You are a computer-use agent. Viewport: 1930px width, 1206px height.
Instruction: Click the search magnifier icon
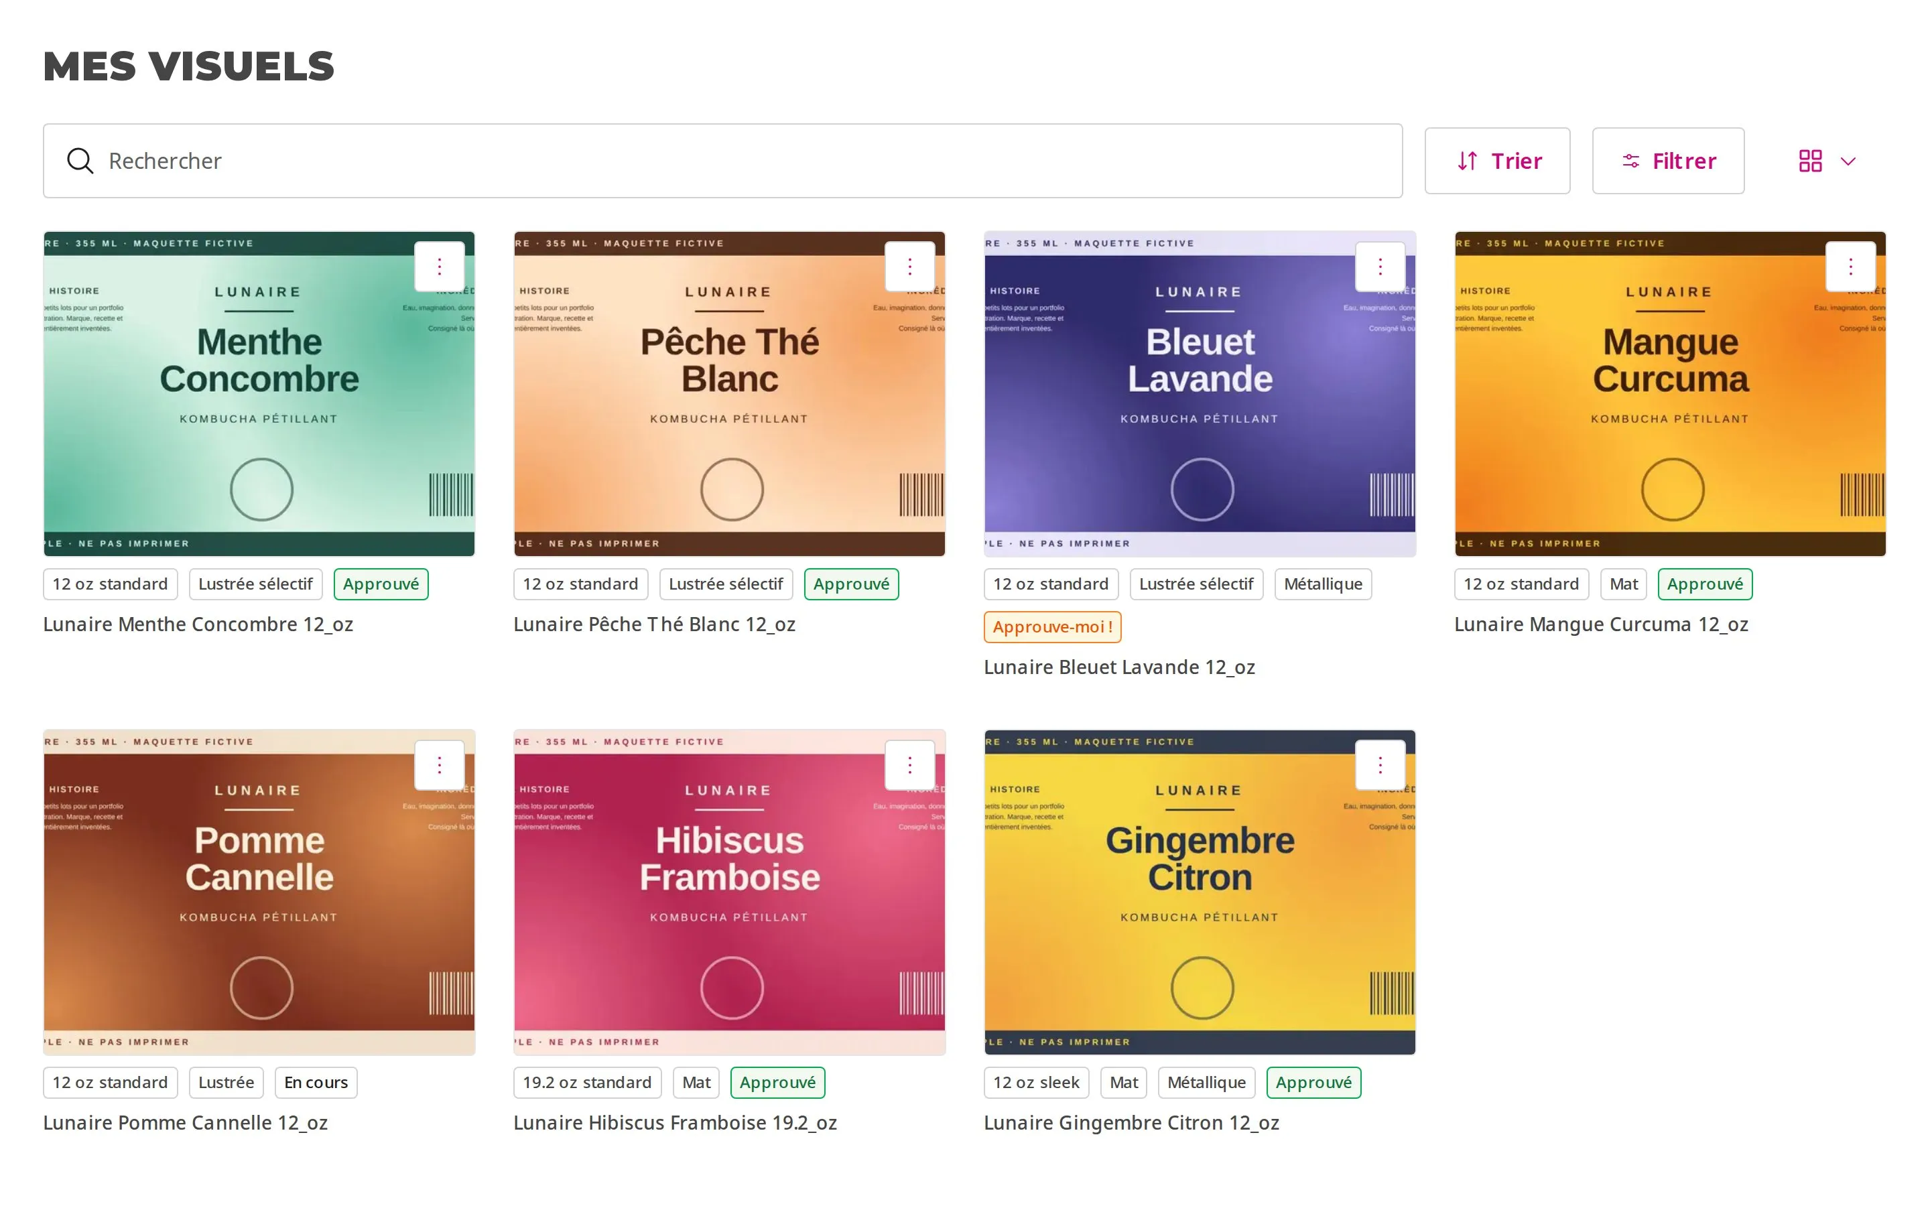coord(80,161)
